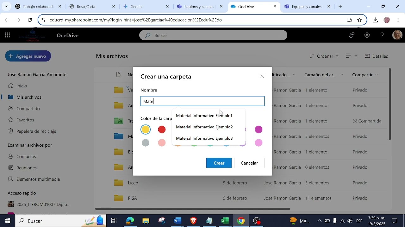
Task: Switch to first Equipos y canales tab
Action: 199,6
